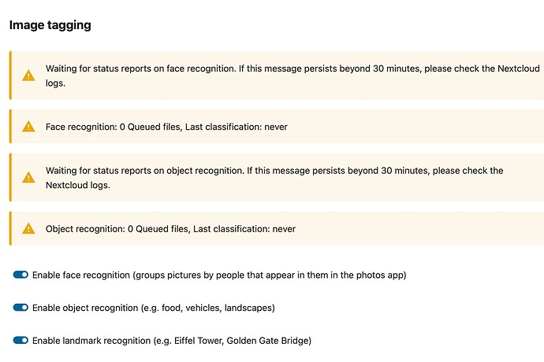This screenshot has height=362, width=544.
Task: Click "Last classification: never" in the face recognition notice
Action: pos(237,127)
